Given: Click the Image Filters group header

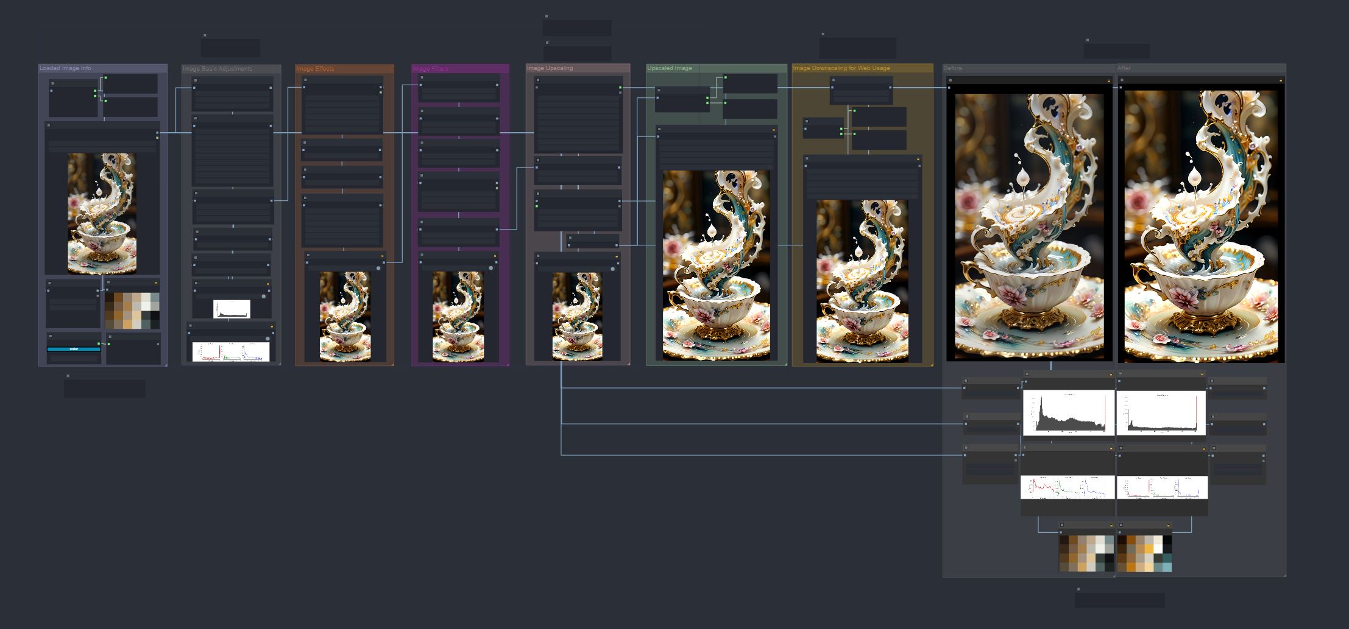Looking at the screenshot, I should click(460, 69).
